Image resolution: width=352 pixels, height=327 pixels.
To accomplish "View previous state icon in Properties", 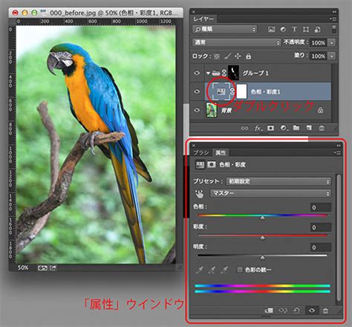I will pyautogui.click(x=283, y=311).
